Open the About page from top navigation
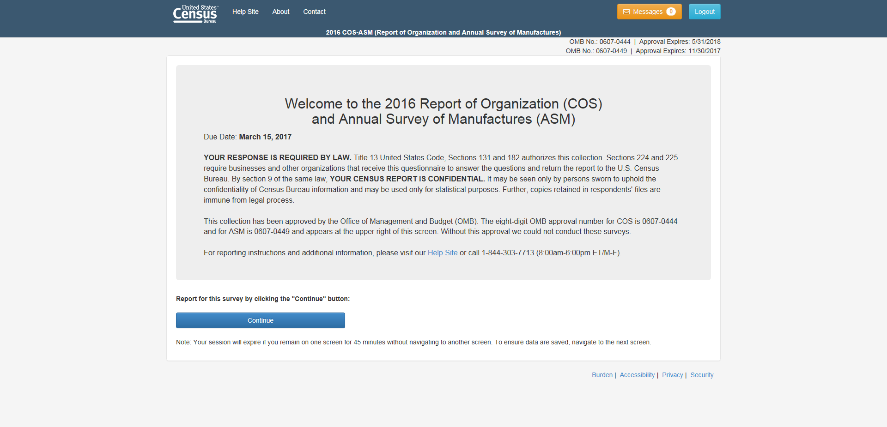The height and width of the screenshot is (427, 887). point(280,12)
